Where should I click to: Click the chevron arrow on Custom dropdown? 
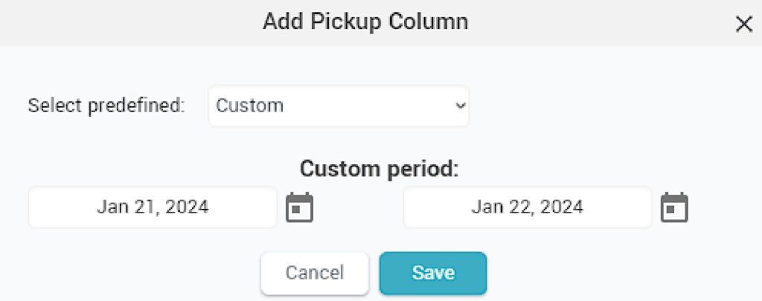click(x=461, y=106)
